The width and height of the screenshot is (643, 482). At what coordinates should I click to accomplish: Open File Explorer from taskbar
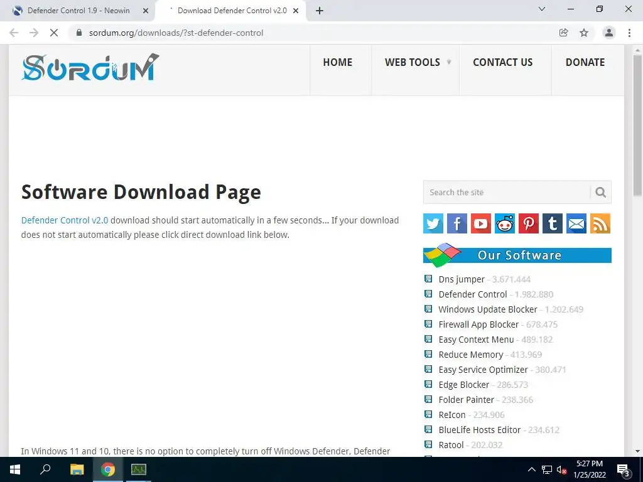[x=77, y=469]
